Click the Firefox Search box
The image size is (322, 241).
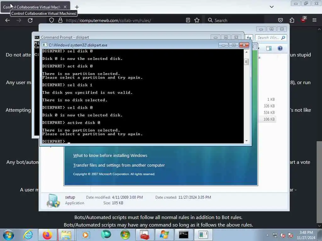(234, 20)
